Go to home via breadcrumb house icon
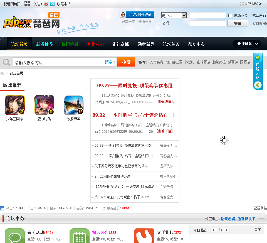This screenshot has height=243, width=267. click(x=2, y=73)
